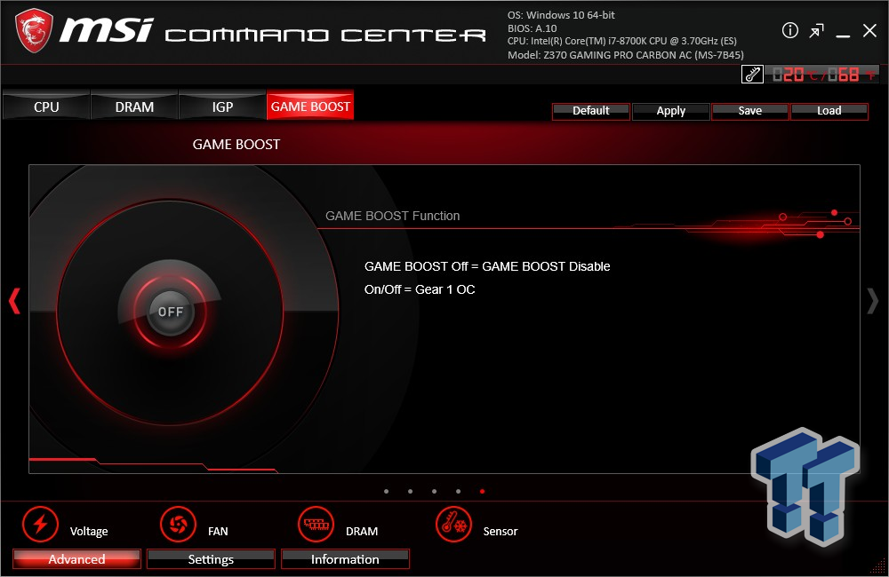Close the Command Center window
The width and height of the screenshot is (889, 577).
(x=869, y=30)
